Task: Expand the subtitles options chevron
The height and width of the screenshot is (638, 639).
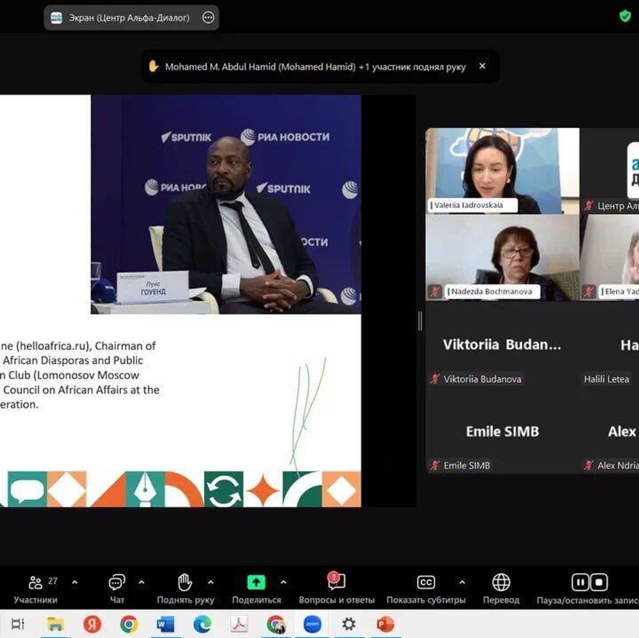Action: (462, 582)
